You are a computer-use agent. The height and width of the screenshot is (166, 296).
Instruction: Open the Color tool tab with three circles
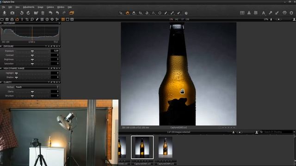point(12,19)
